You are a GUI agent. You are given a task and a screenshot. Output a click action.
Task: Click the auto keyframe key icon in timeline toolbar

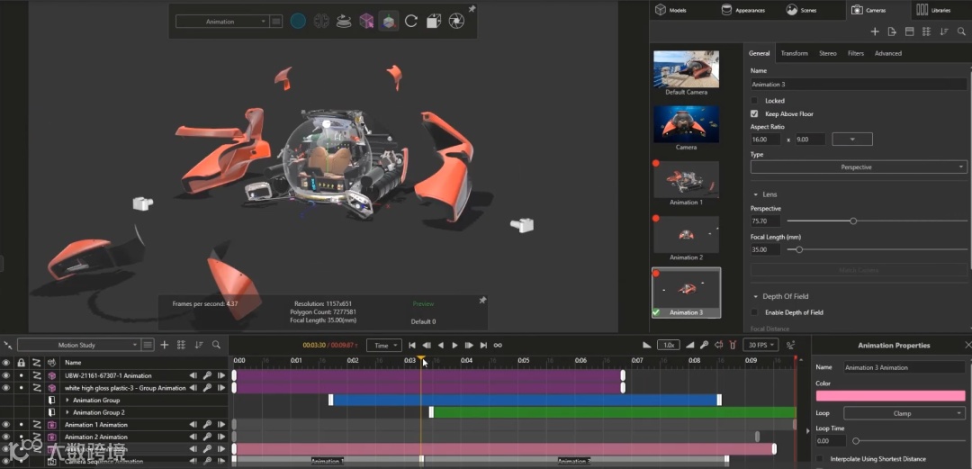(704, 345)
